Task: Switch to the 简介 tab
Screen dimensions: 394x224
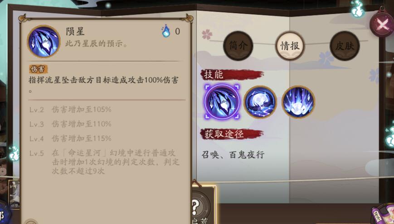Action: [238, 46]
